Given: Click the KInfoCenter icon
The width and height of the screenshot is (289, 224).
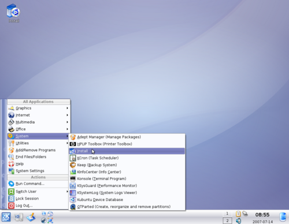Looking at the screenshot, I should [x=73, y=172].
